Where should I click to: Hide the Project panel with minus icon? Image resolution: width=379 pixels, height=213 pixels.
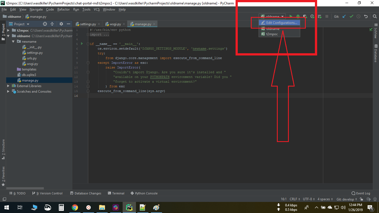[x=69, y=24]
